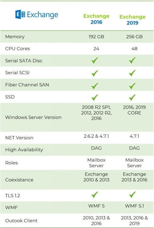This screenshot has width=154, height=228.
Task: Click the 48 CPU cores value
Action: click(134, 48)
